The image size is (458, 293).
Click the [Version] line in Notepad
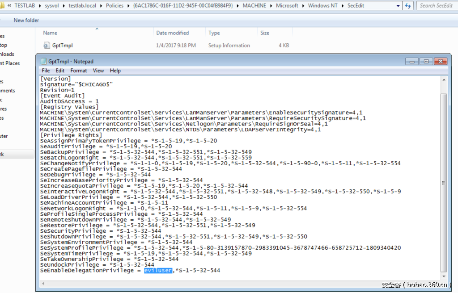pos(55,79)
